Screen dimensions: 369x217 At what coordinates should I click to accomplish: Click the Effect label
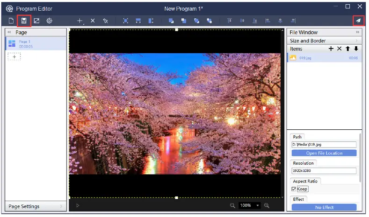pos(298,199)
